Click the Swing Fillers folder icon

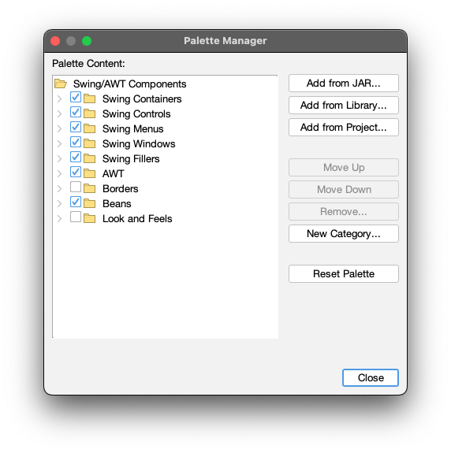[x=89, y=158]
